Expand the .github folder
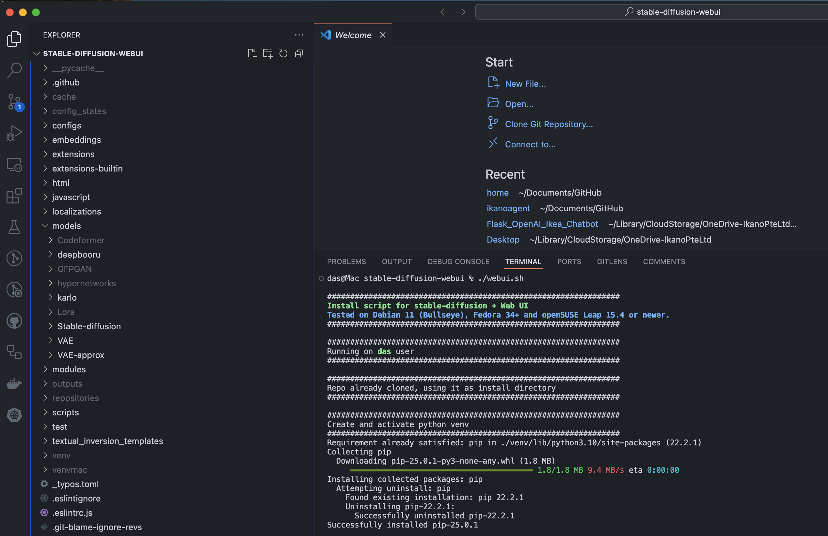This screenshot has height=536, width=828. (66, 82)
